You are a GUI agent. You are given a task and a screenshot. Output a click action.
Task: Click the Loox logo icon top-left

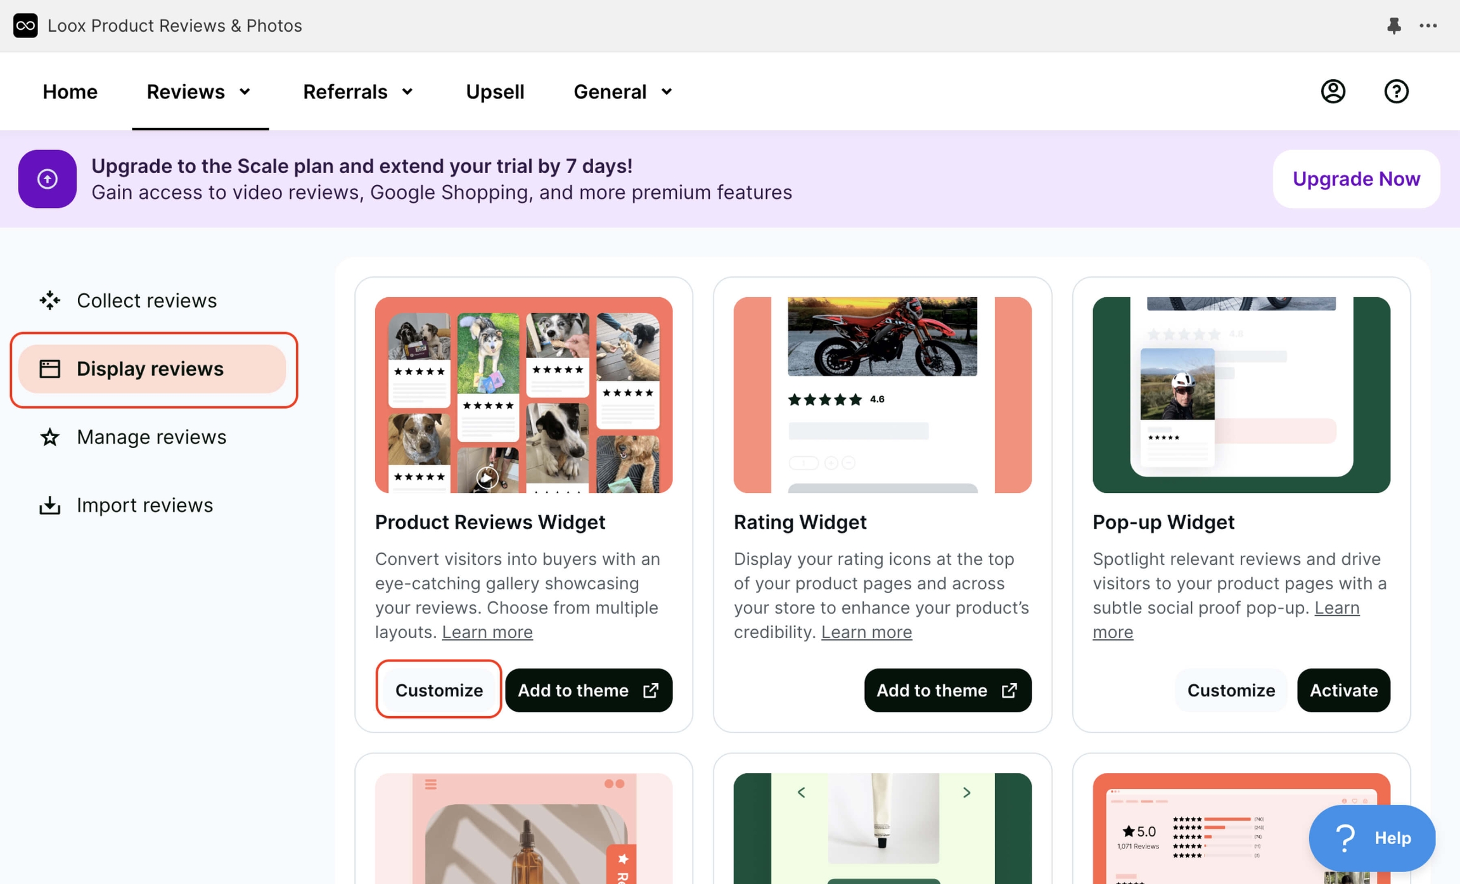click(25, 25)
